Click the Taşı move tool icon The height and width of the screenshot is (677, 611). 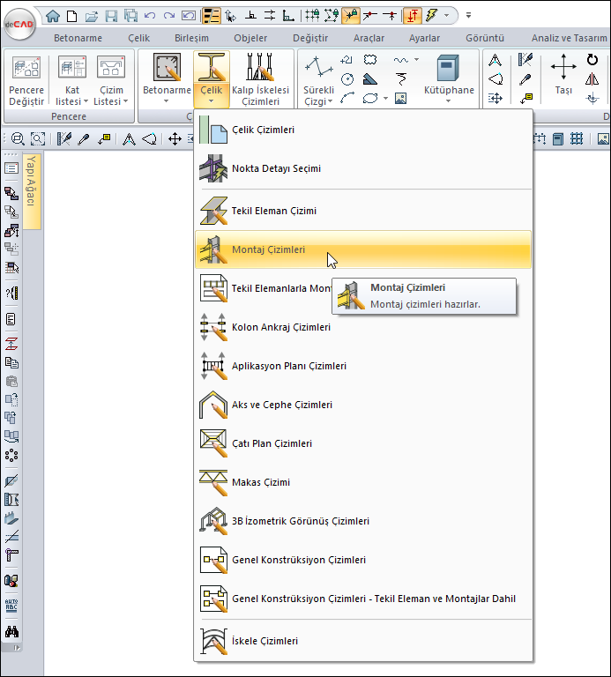point(563,70)
